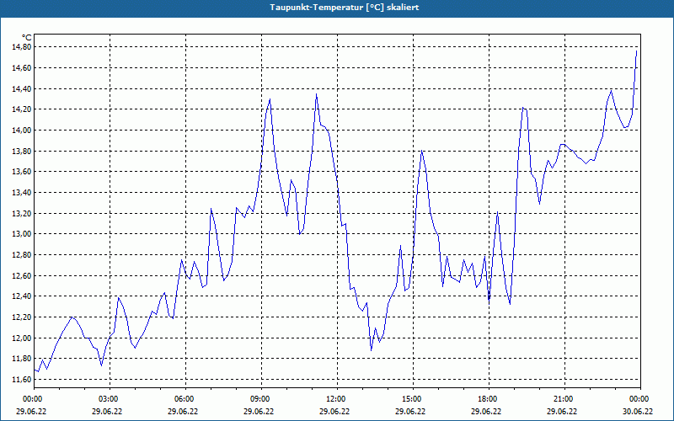Screen dimensions: 674x421
Task: Click the 18:00 time axis label
Action: click(x=489, y=399)
